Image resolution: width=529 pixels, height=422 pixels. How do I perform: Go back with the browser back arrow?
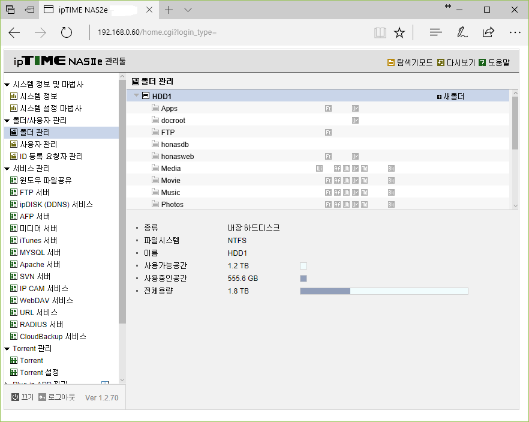click(x=14, y=32)
